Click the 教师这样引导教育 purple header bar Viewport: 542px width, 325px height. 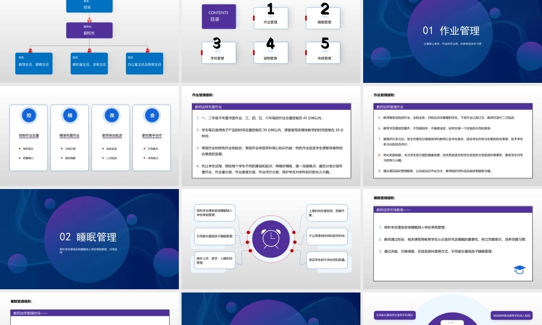(453, 210)
